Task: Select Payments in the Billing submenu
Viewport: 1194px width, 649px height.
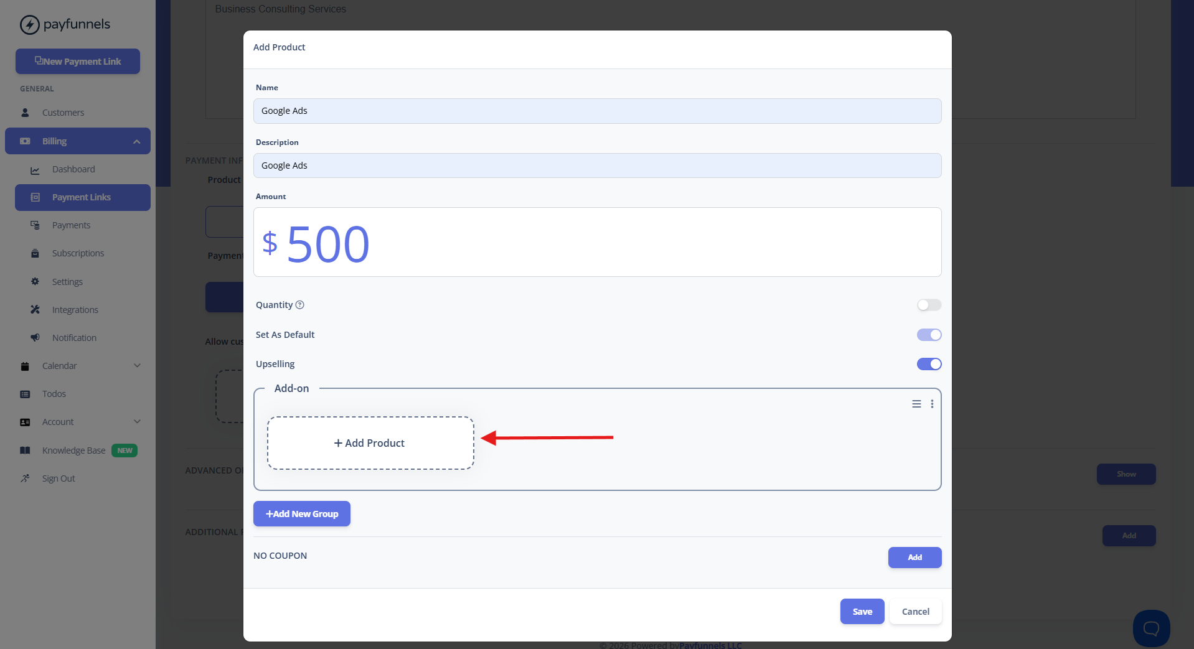Action: (83, 225)
